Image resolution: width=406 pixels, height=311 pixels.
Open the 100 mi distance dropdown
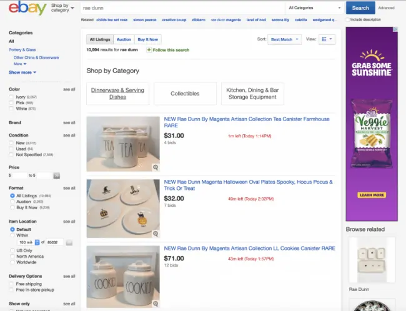28,242
